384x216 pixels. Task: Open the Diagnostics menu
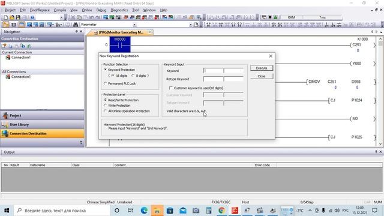(119, 10)
